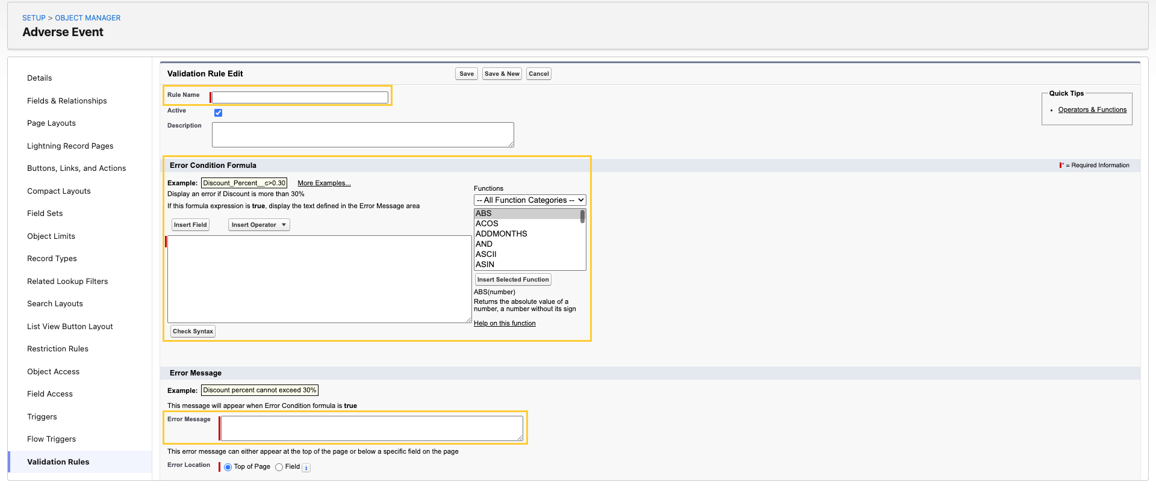Click the Save & New button
The height and width of the screenshot is (488, 1156).
pos(502,73)
